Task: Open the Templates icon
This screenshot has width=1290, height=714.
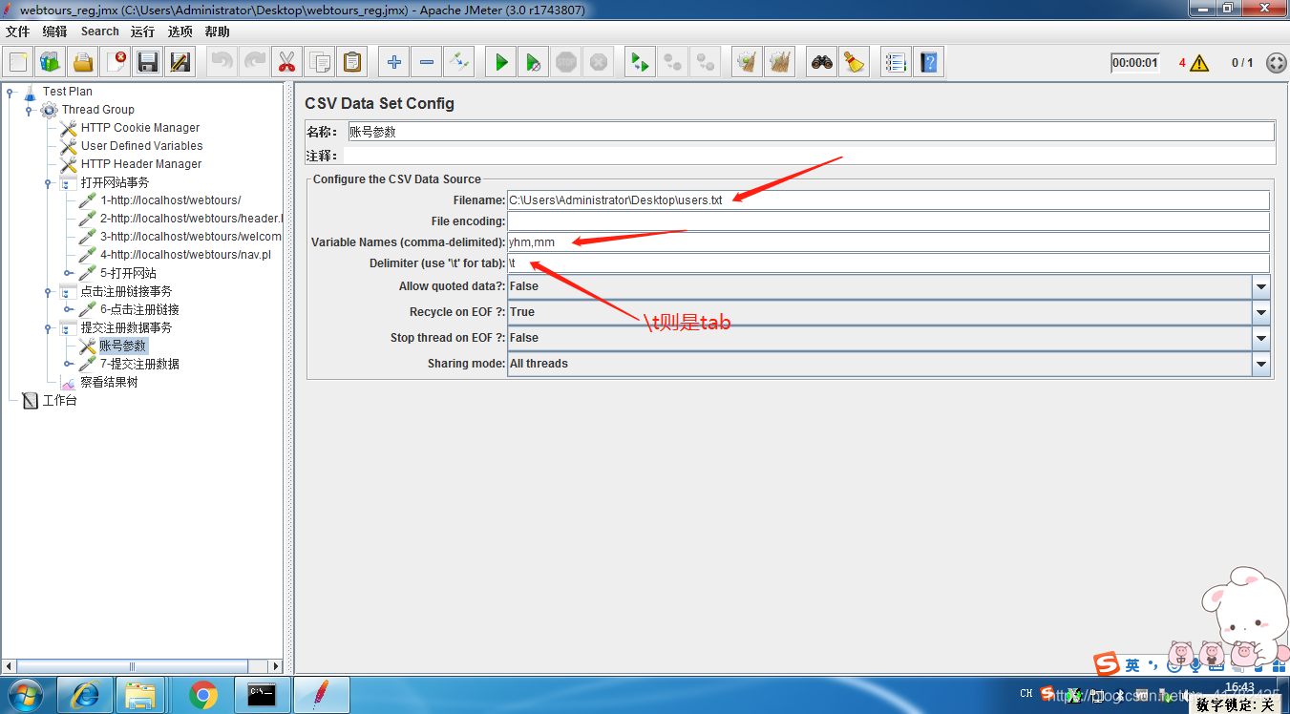Action: (51, 63)
